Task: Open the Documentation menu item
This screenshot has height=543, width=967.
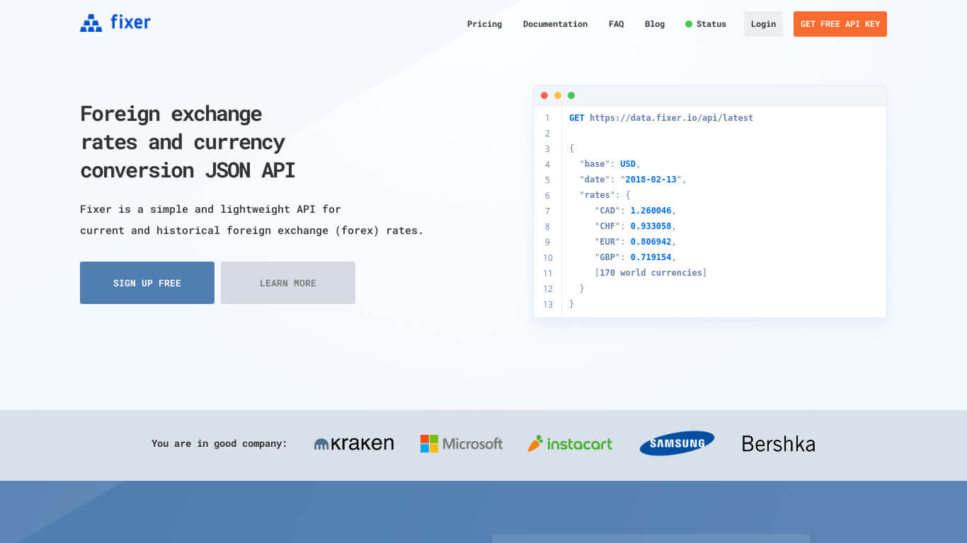Action: (555, 24)
